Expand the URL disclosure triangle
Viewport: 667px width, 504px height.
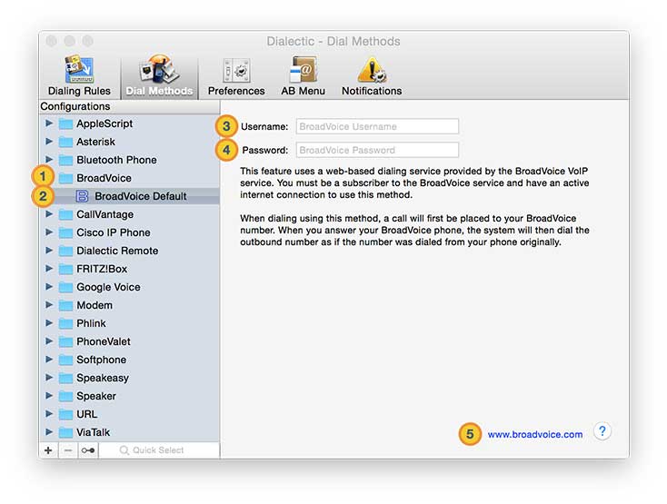(x=49, y=414)
